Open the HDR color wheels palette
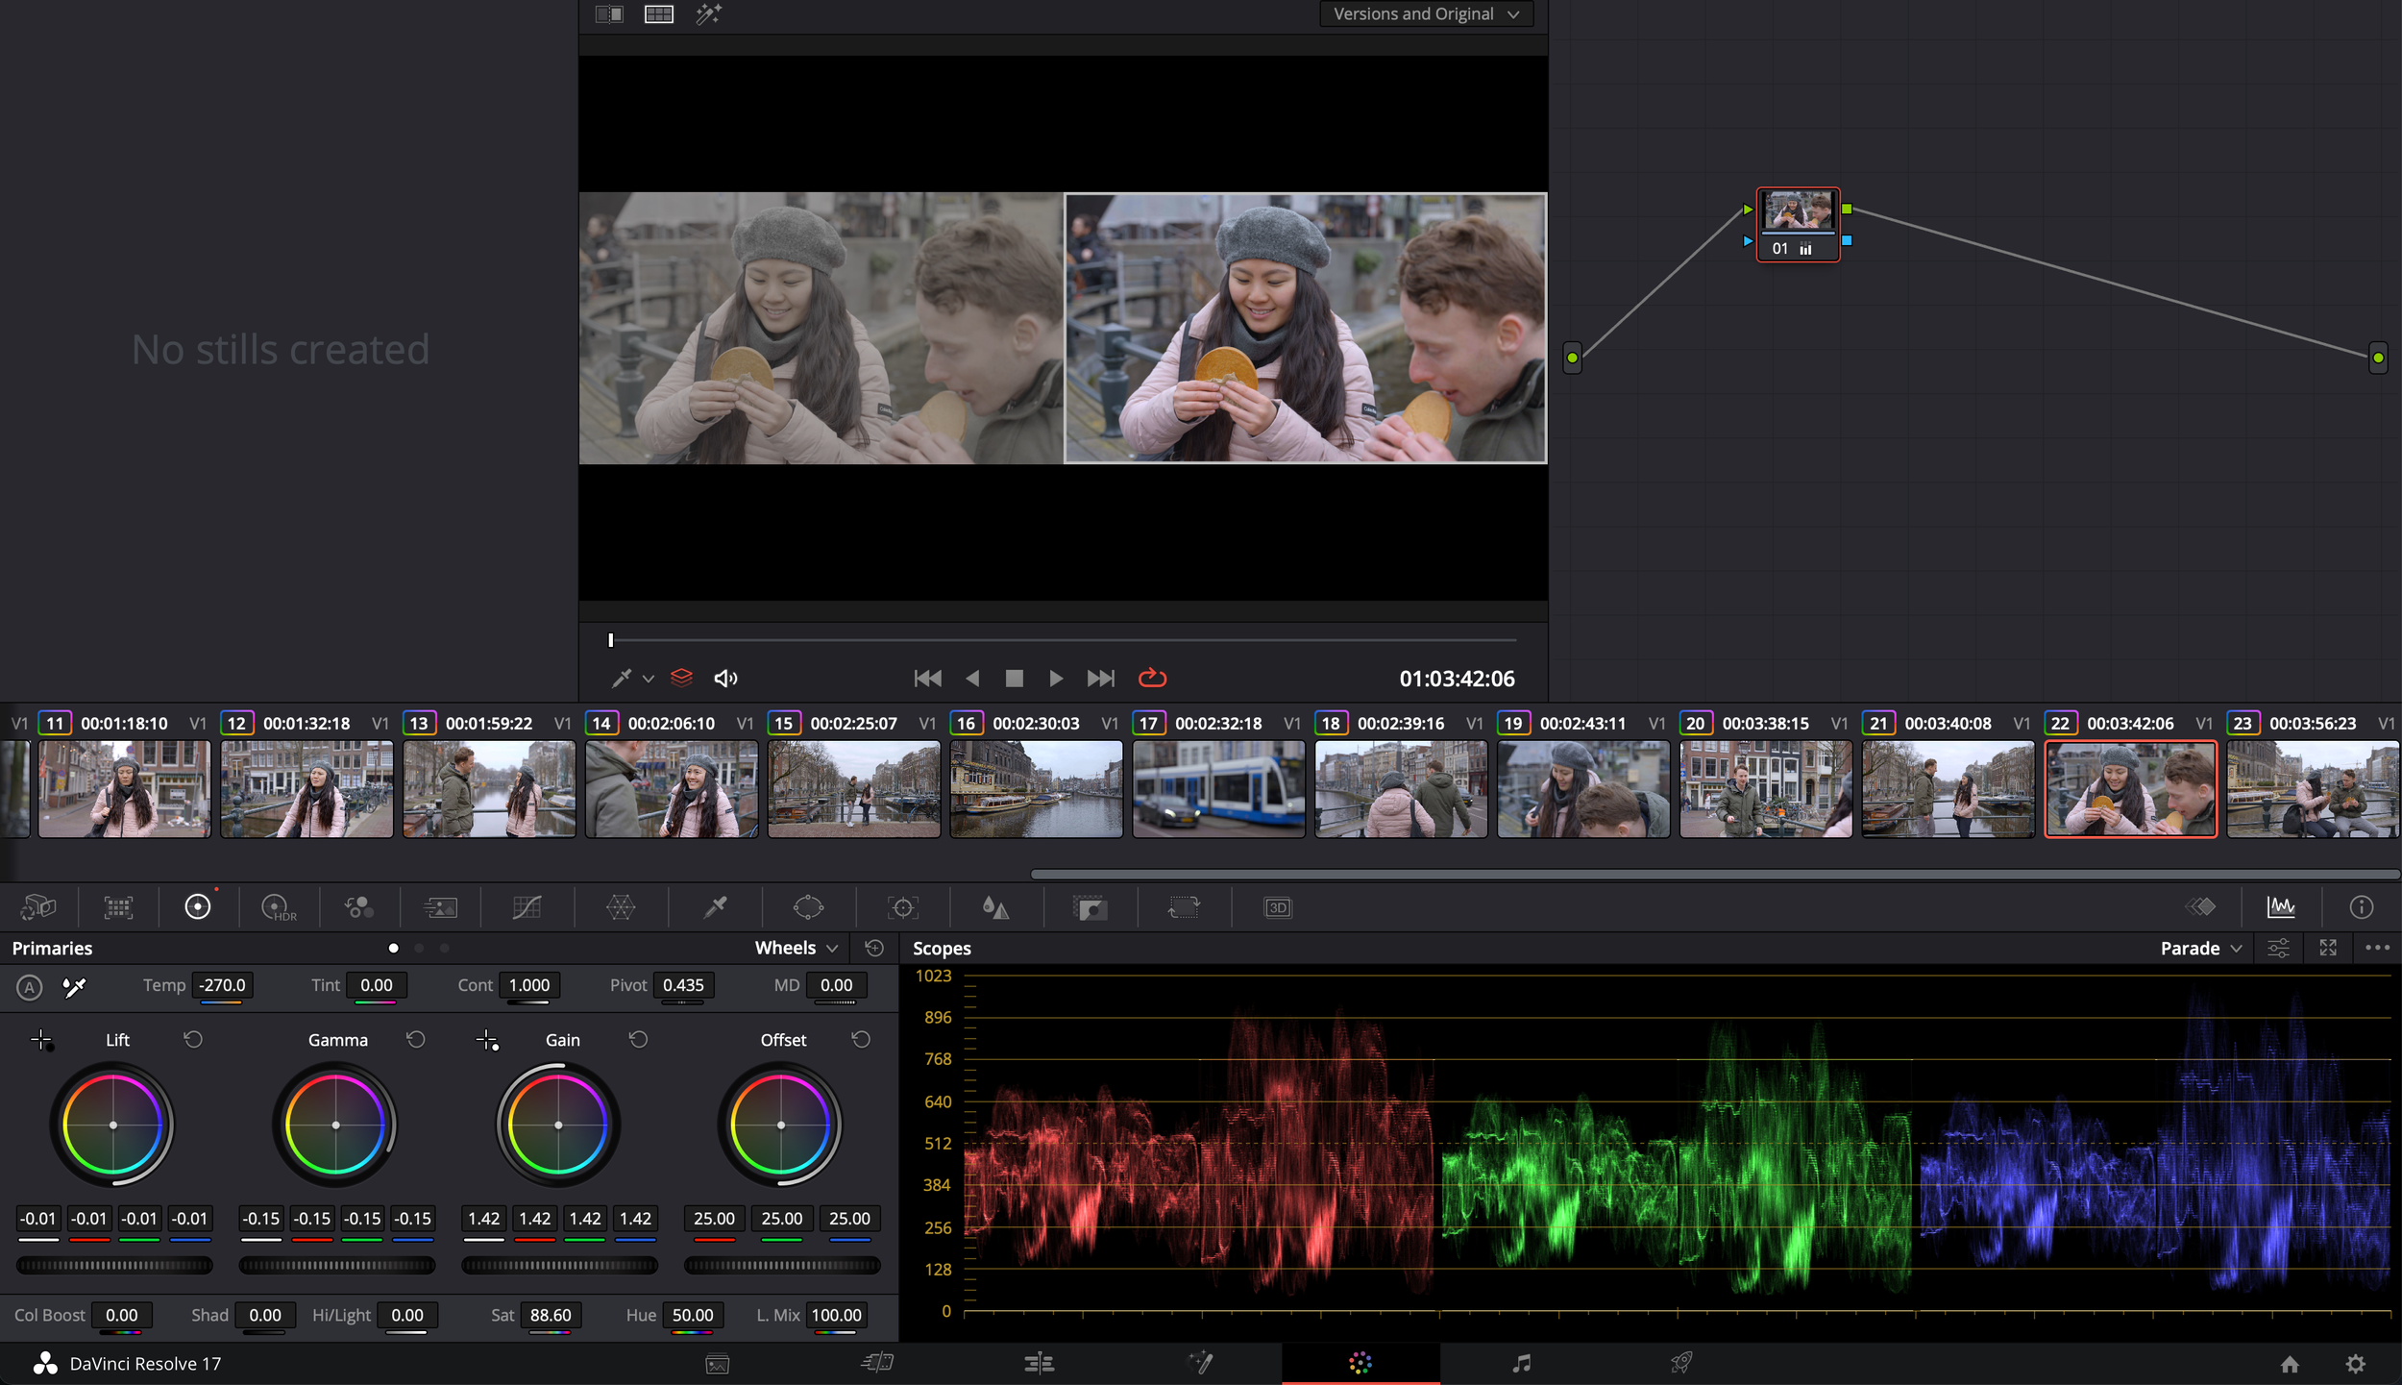Screen dimensions: 2402x1385 click(278, 907)
